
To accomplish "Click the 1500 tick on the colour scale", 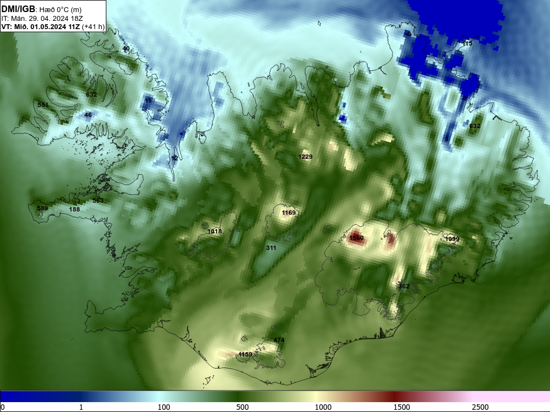I will [x=402, y=407].
